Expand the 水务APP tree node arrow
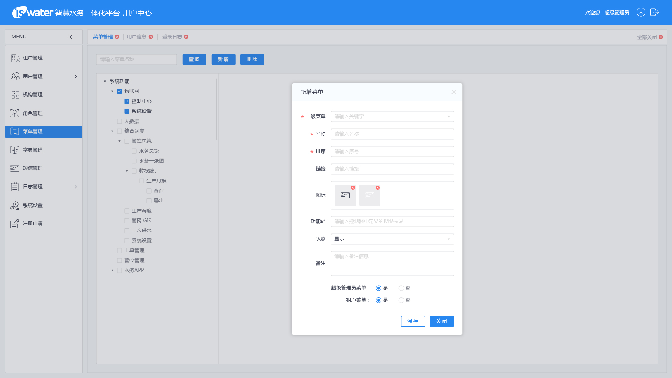This screenshot has height=378, width=672. (x=112, y=271)
